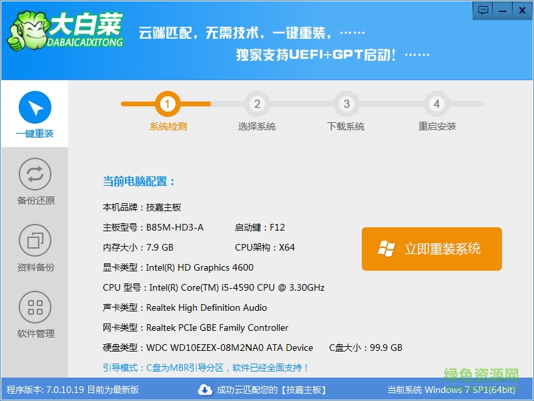Viewport: 534px width, 401px height.
Task: Click the 立即重装系统 button
Action: point(431,249)
